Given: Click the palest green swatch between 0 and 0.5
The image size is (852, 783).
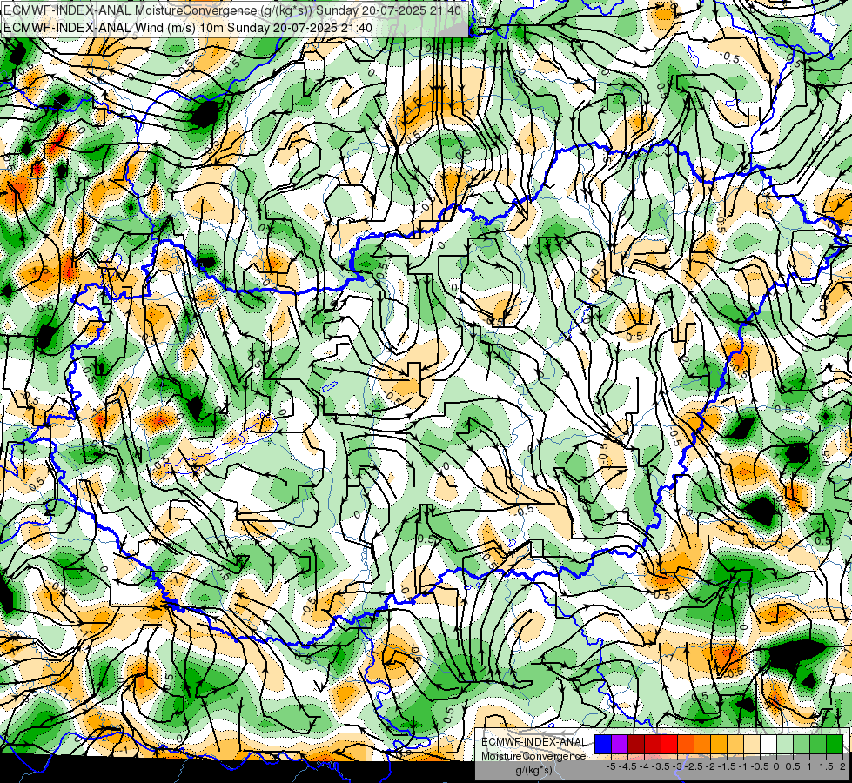Looking at the screenshot, I should (x=785, y=745).
